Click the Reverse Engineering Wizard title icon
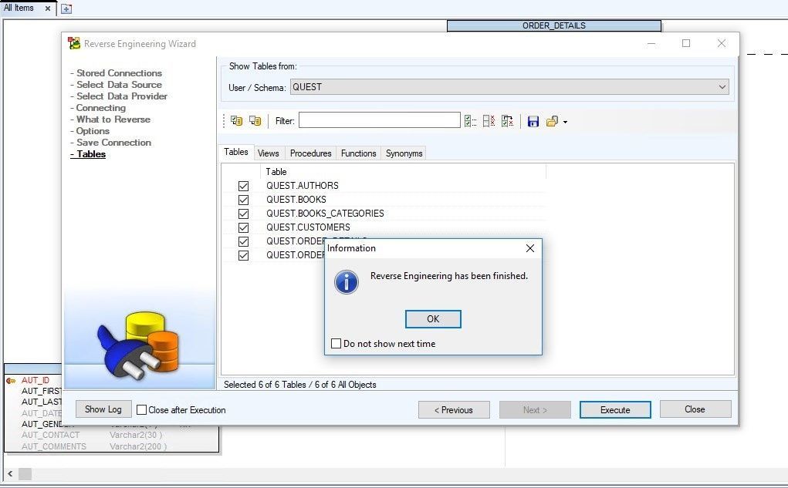Screen dimensions: 788x488 tap(74, 44)
